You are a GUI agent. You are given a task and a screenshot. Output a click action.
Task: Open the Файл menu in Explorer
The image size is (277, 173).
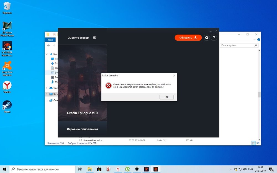[x=50, y=40]
